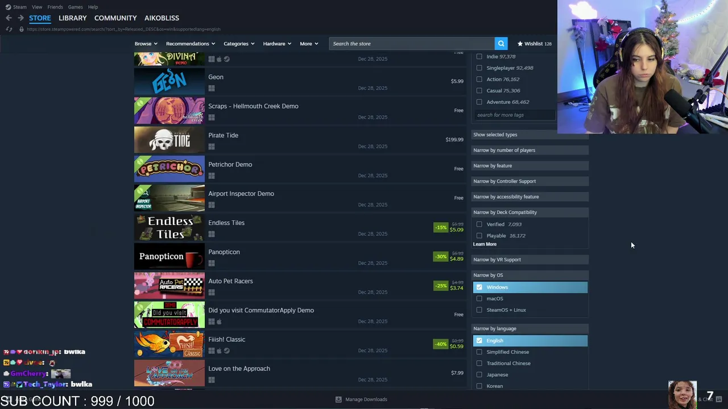The width and height of the screenshot is (728, 409).
Task: Tick the Adventure tag checkbox
Action: coord(479,102)
